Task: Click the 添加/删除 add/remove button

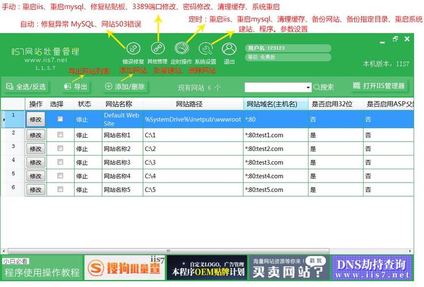Action: coord(125,87)
